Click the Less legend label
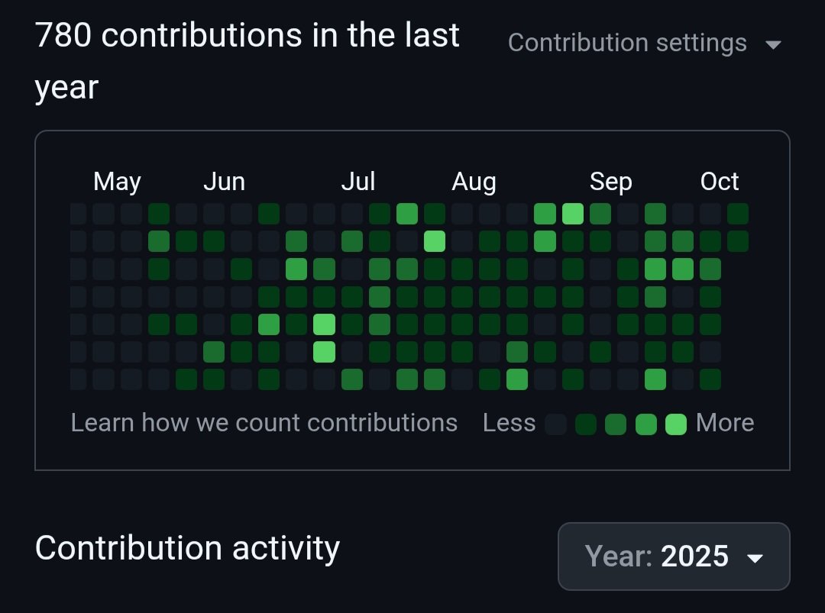This screenshot has width=825, height=613. coord(509,423)
